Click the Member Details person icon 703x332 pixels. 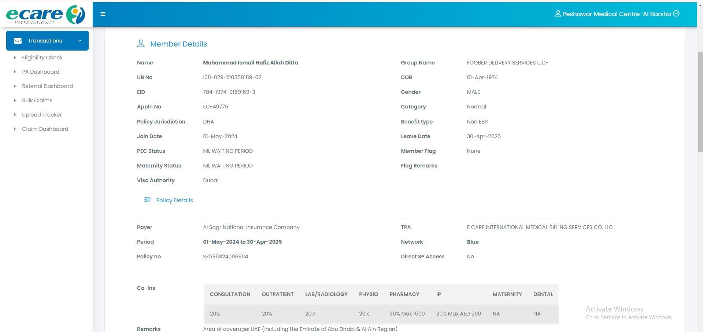pyautogui.click(x=141, y=44)
